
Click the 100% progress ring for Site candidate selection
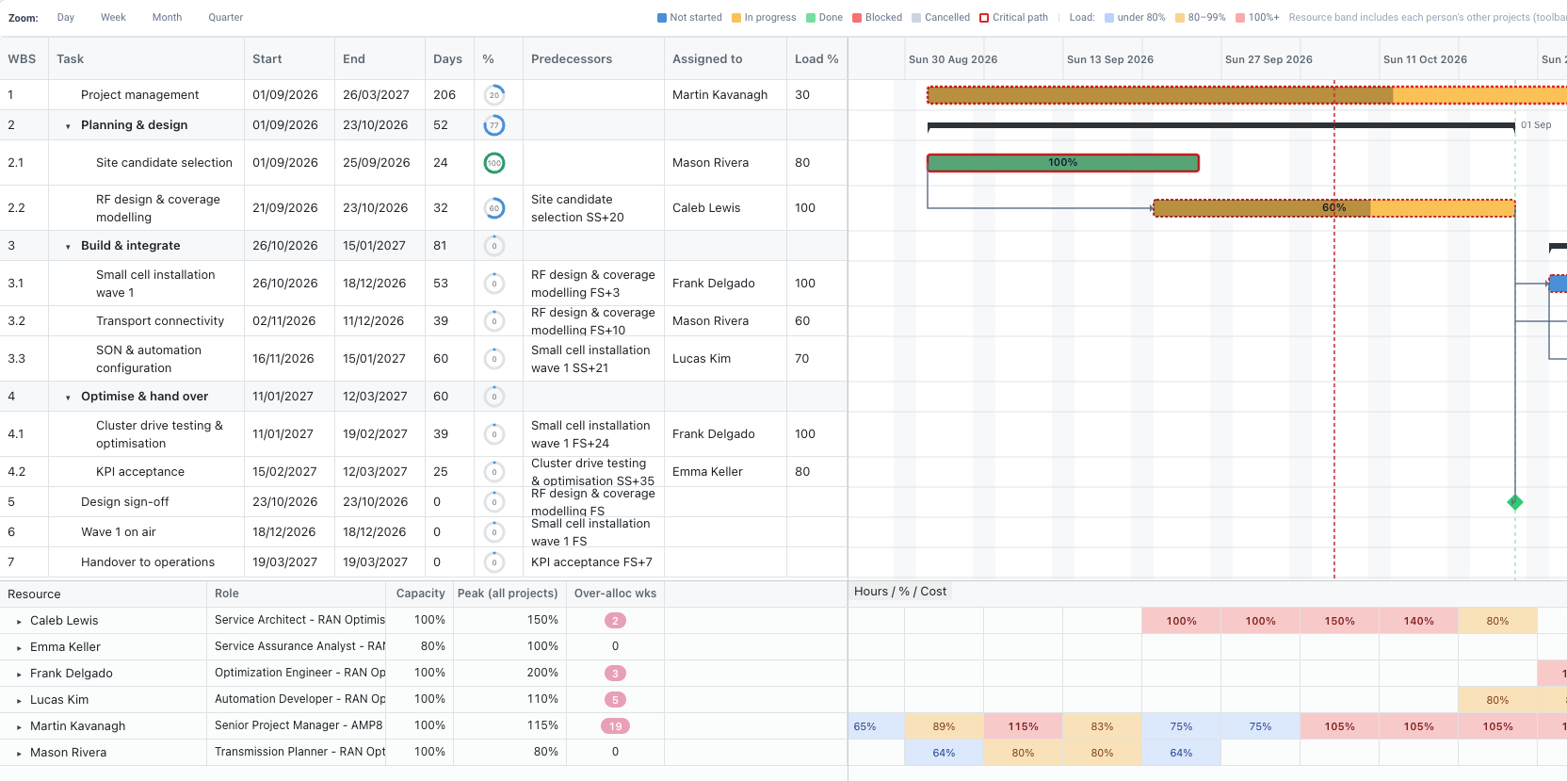494,163
